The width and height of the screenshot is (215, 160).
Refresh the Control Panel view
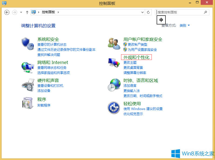pos(148,12)
